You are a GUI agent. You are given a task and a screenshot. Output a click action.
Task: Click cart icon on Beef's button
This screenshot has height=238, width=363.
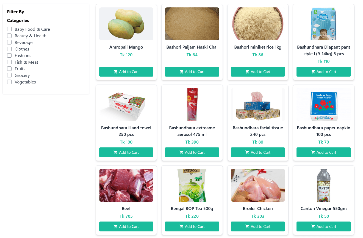click(x=115, y=226)
